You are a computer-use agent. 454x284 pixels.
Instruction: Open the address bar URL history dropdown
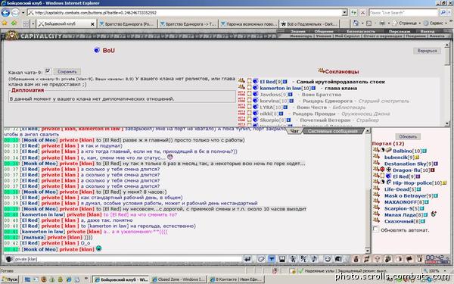pyautogui.click(x=344, y=12)
